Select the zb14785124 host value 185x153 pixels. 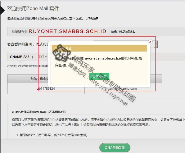pos(46,89)
